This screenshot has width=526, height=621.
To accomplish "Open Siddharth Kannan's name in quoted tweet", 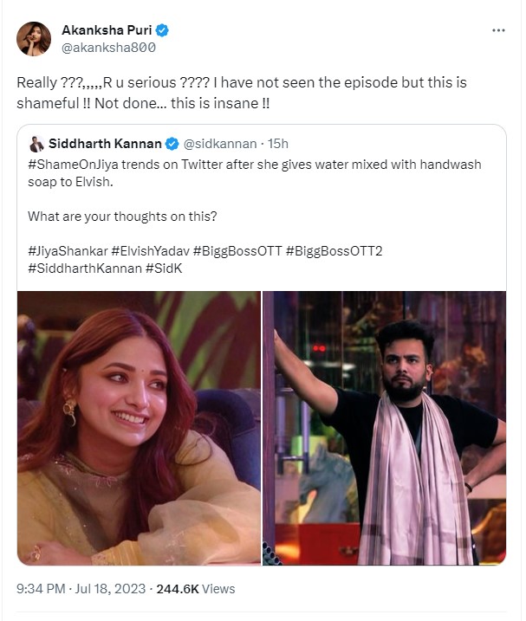I will (106, 144).
